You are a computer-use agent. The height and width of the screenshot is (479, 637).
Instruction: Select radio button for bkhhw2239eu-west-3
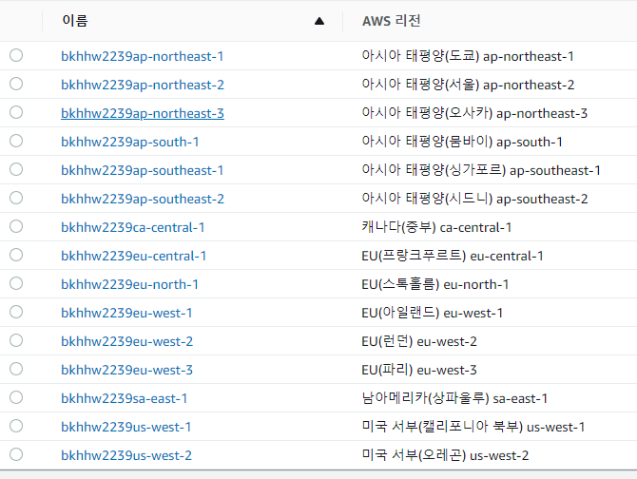[x=16, y=369]
